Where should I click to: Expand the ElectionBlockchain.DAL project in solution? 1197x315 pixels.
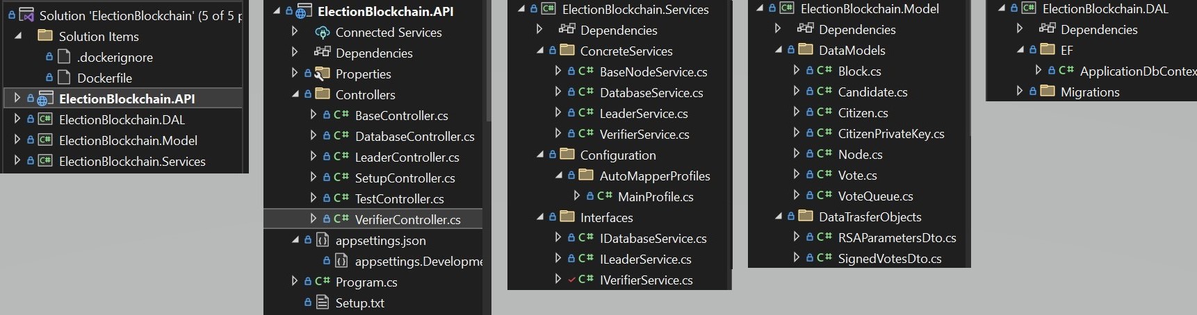coord(17,119)
